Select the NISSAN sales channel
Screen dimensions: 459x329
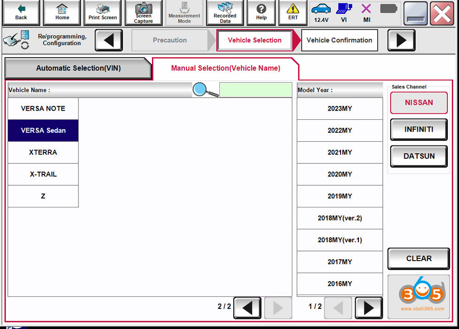coord(419,102)
